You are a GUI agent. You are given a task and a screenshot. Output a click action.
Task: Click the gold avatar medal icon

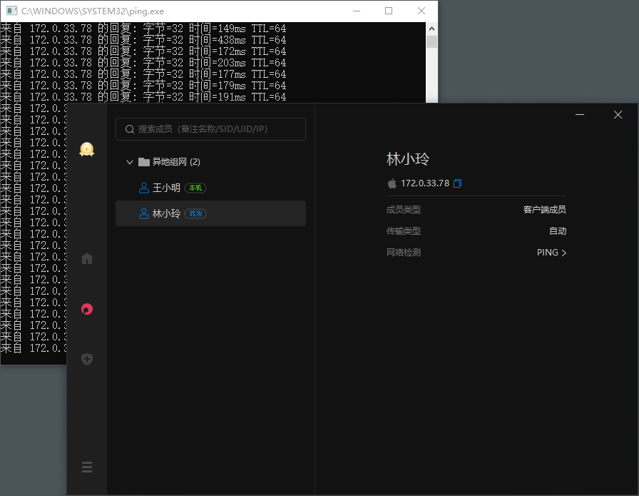[x=87, y=149]
